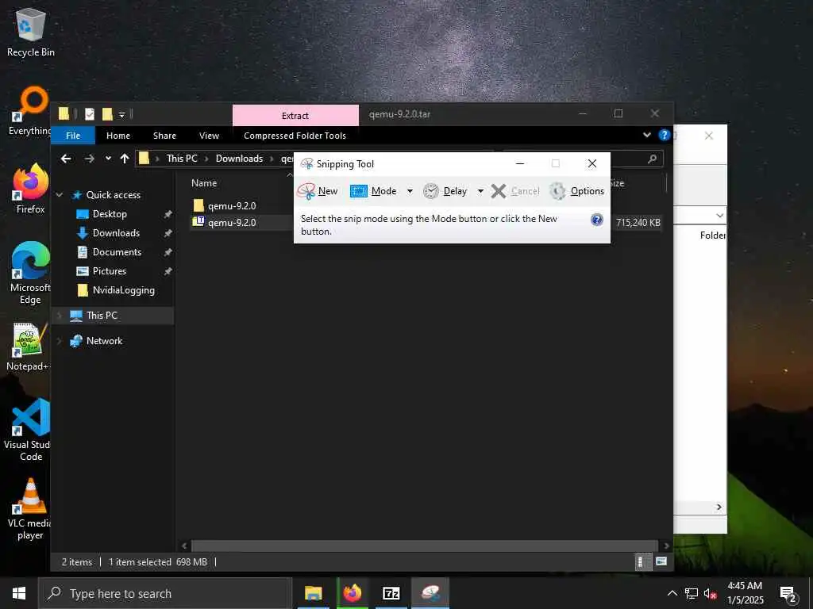
Task: Open Snipping Tool Options
Action: [577, 191]
